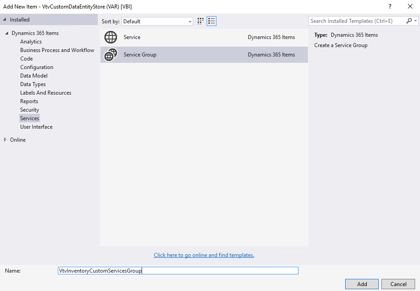Click the Cancel button
Screen dimensions: 420x291
click(x=398, y=284)
